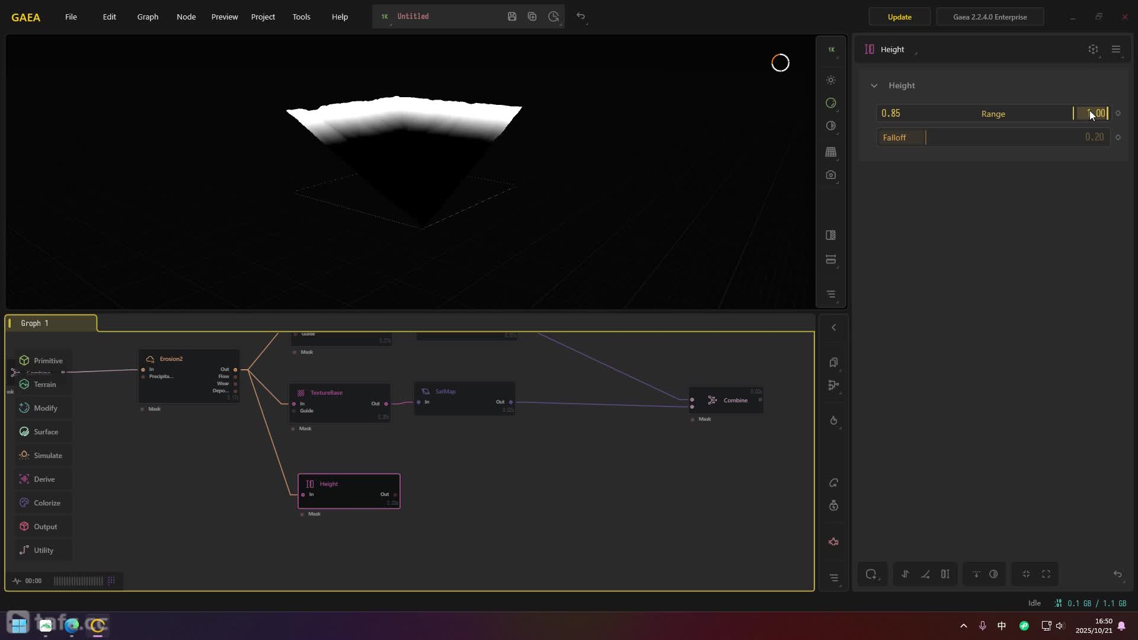The height and width of the screenshot is (640, 1138).
Task: Switch to the Graph 1 tab
Action: [35, 324]
